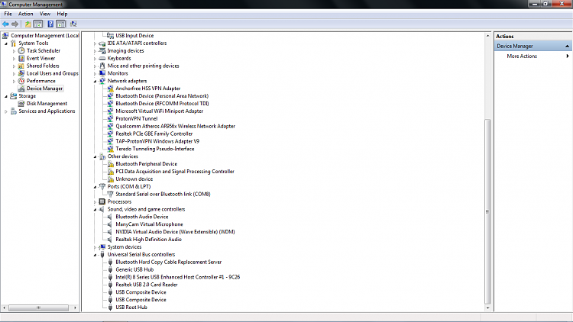Click the USB Root Hub icon
Screen dimensions: 573x322
coord(110,308)
